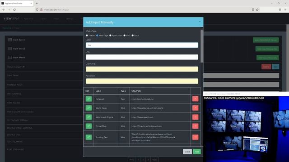Click the Input Group section label
Screen dimensions: 289x162
point(19,49)
